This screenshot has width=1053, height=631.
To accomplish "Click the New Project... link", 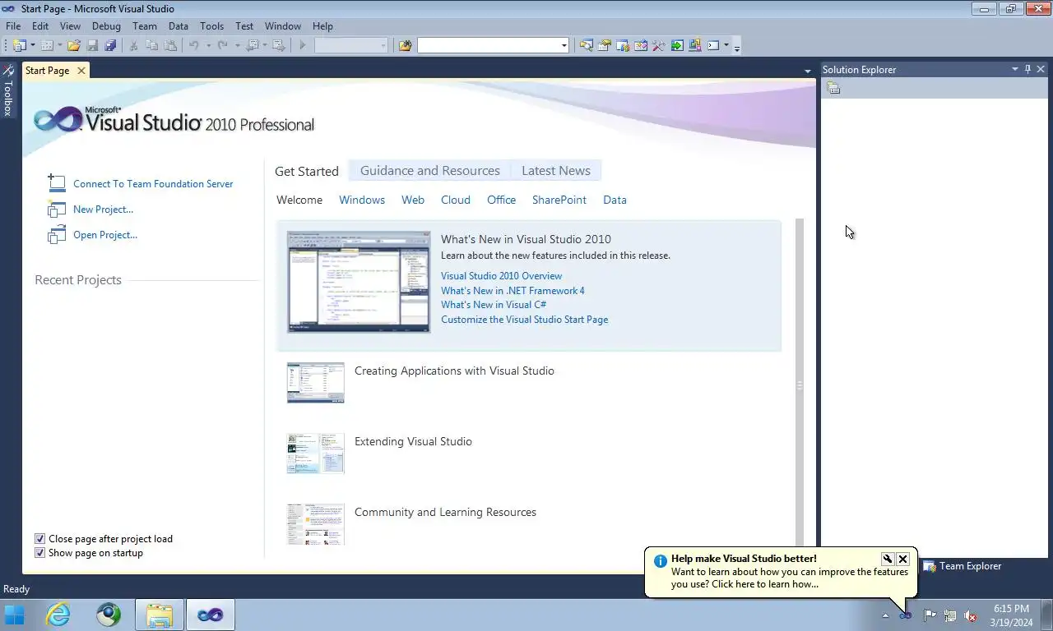I will click(x=103, y=210).
